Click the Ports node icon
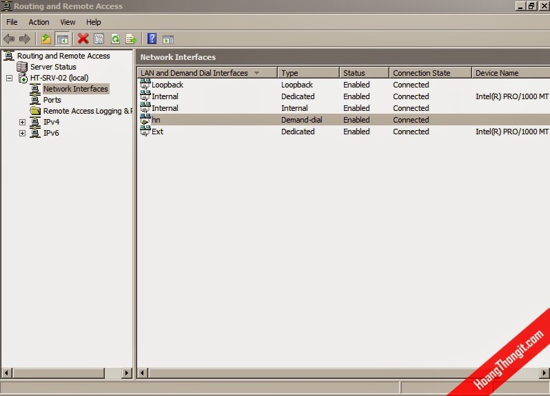Screen dimensions: 550x396 click(x=34, y=100)
